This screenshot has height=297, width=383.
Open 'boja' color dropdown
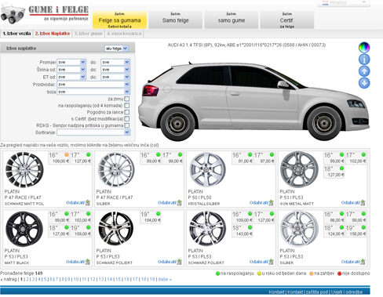pyautogui.click(x=93, y=92)
